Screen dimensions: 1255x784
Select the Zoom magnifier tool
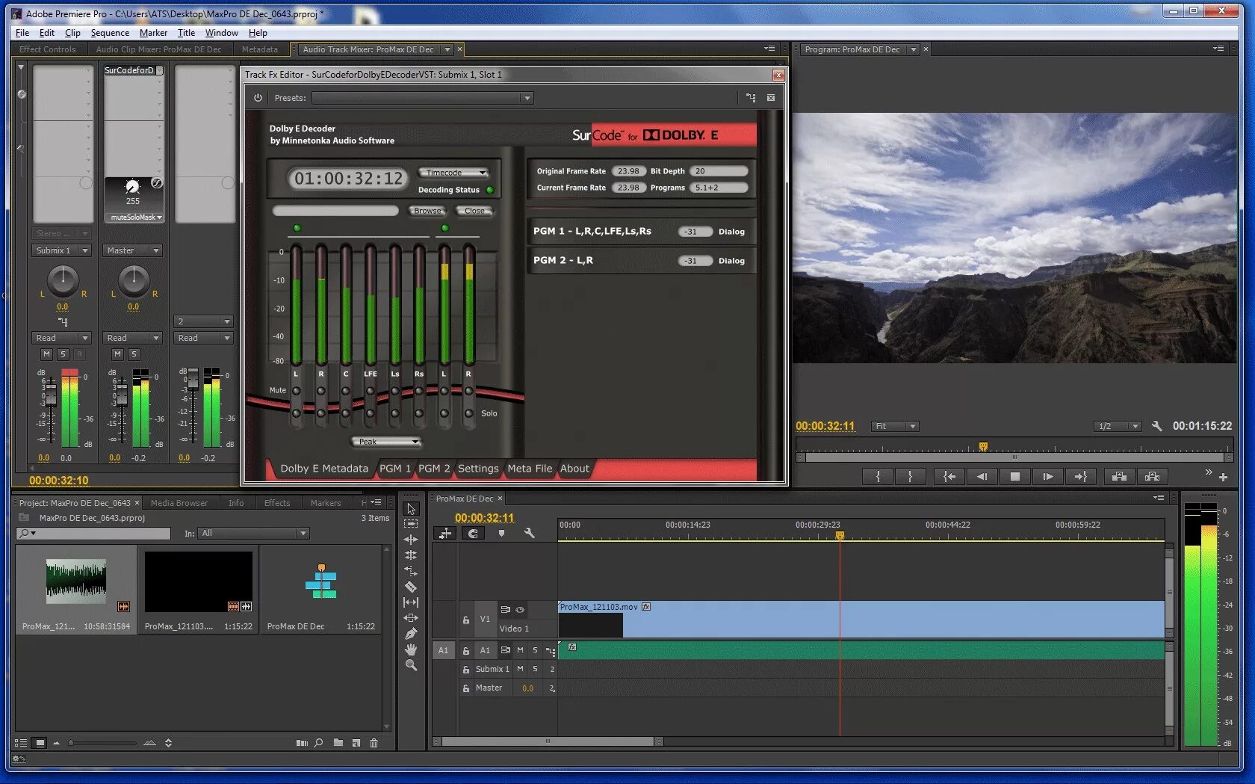pos(411,665)
